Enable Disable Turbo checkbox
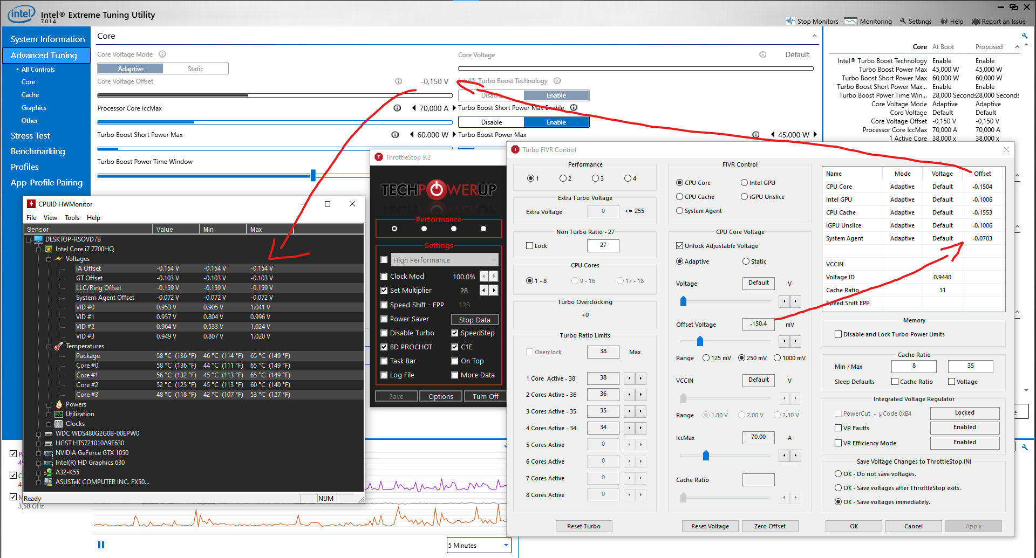This screenshot has width=1036, height=558. pos(384,333)
